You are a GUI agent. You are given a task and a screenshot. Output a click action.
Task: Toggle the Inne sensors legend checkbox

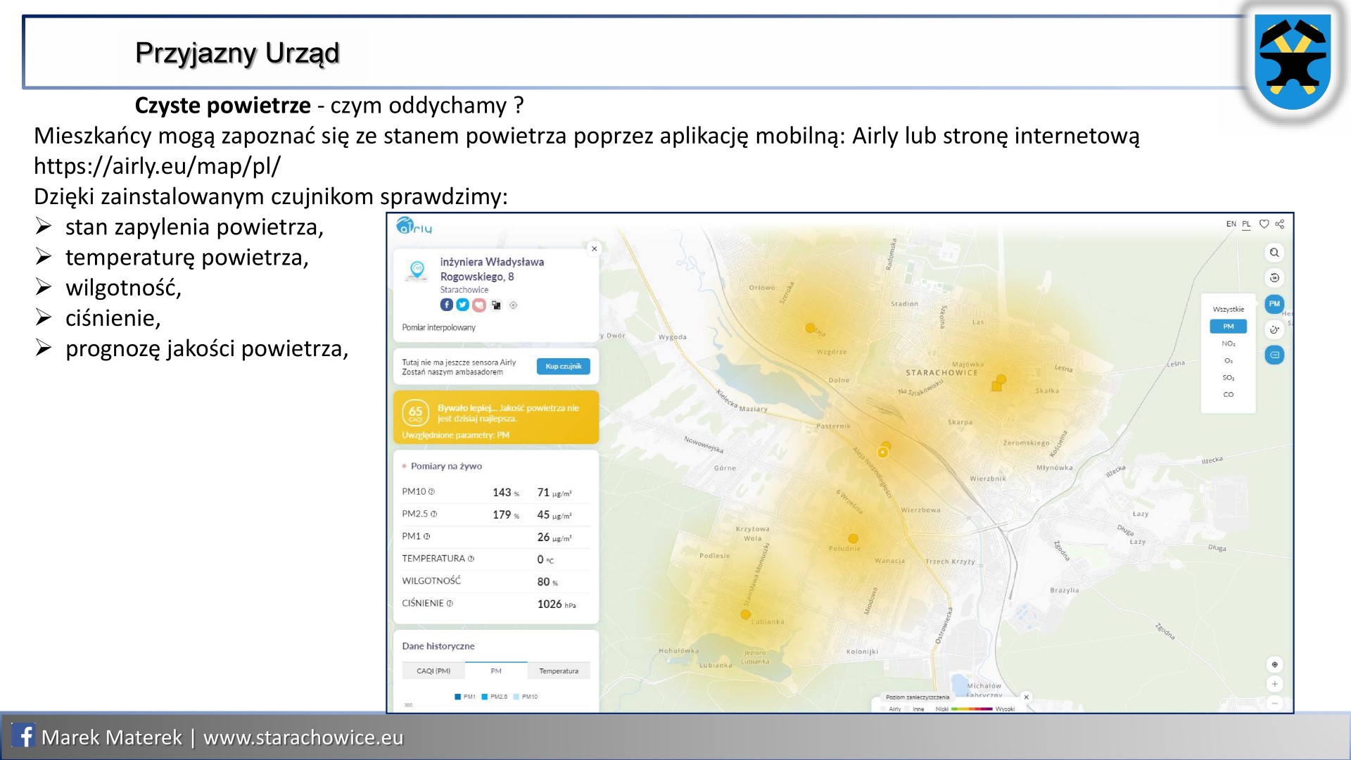908,709
